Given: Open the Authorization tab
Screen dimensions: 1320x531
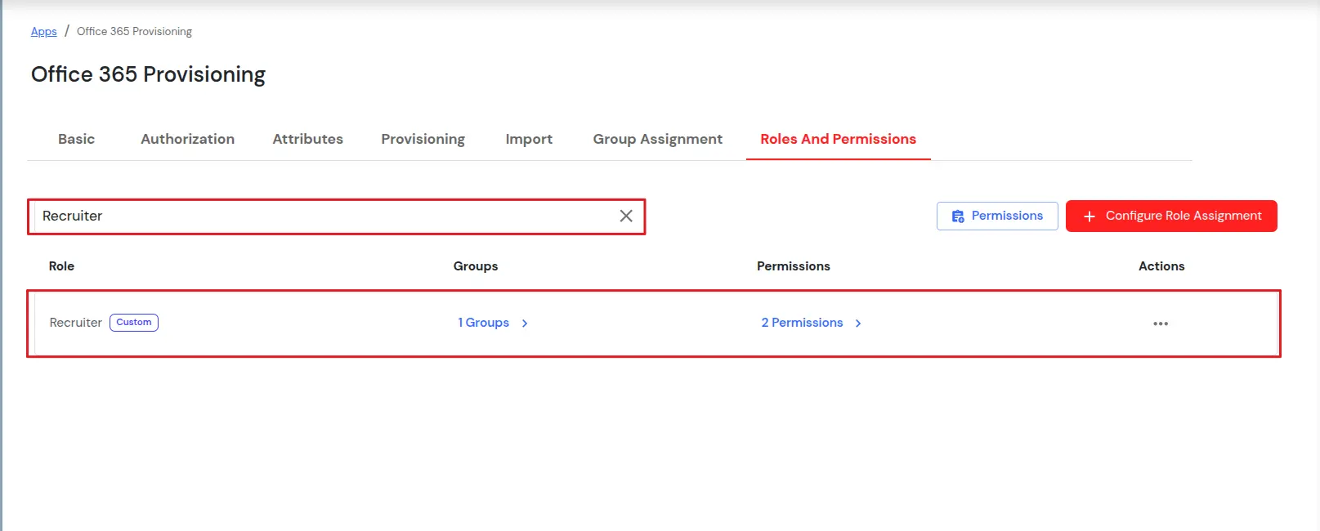Looking at the screenshot, I should point(187,139).
